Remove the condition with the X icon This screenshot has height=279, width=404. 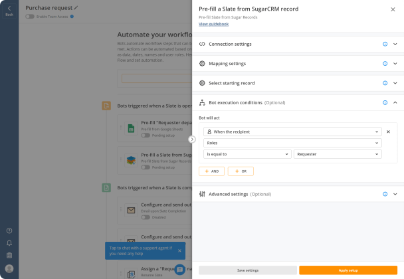pyautogui.click(x=388, y=132)
